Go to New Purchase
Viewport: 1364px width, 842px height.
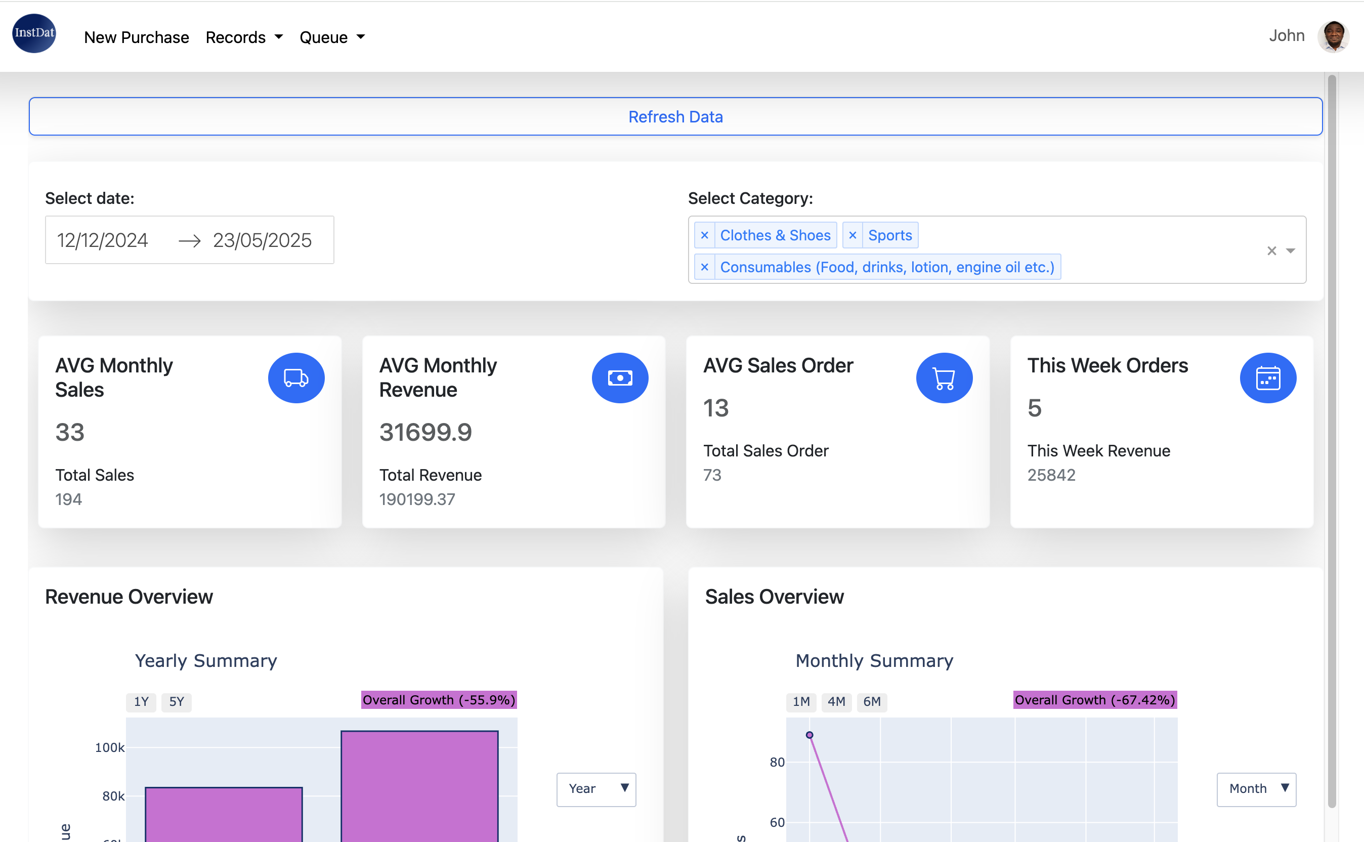(x=137, y=37)
